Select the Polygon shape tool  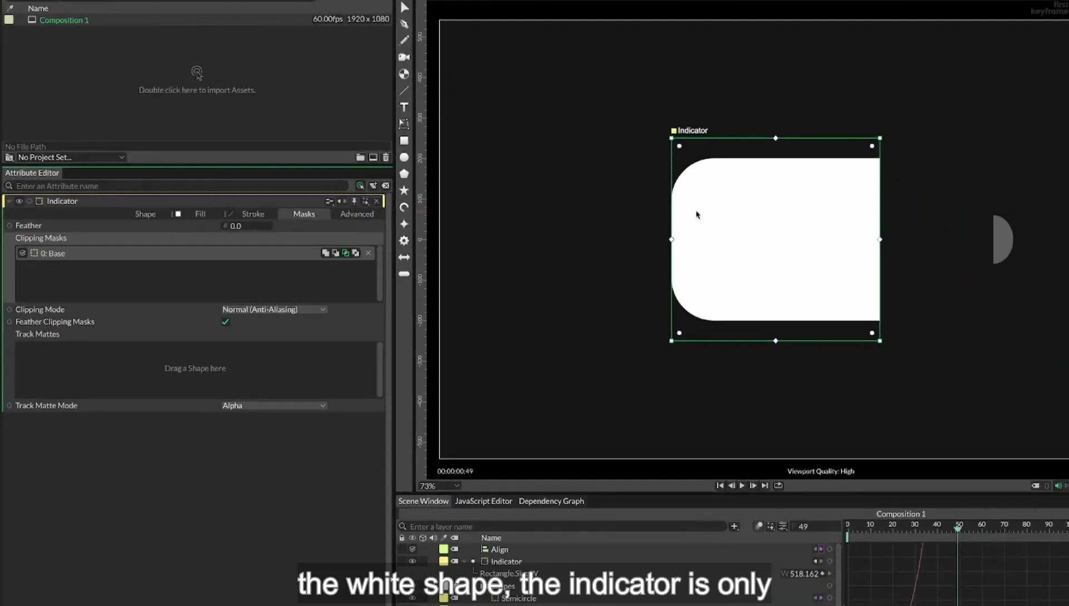pos(404,174)
